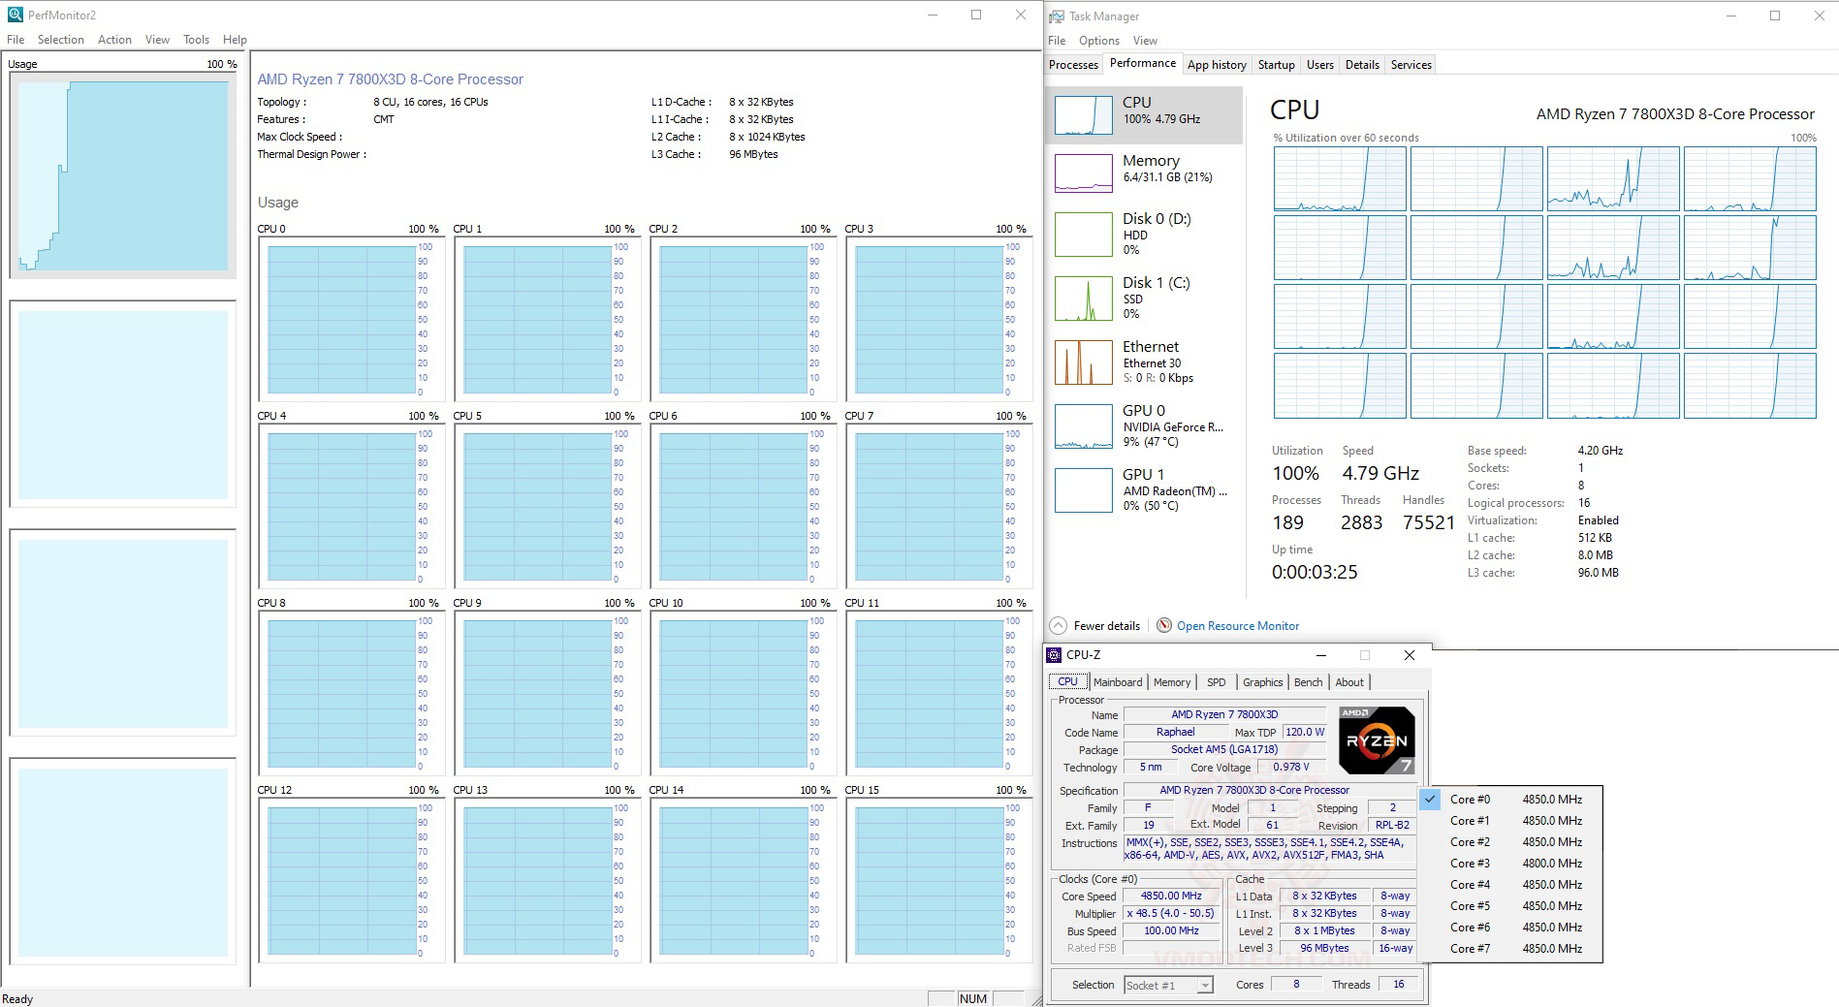The image size is (1839, 1007).
Task: Click the NUM indicator in PerfMonitor2 status bar
Action: coord(973,998)
